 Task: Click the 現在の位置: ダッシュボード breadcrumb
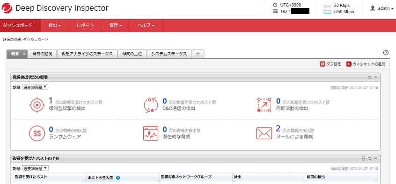tap(25, 40)
